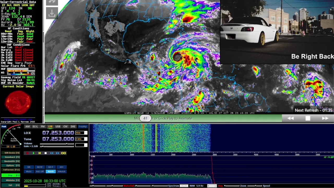
Task: Select FM mode
Action: click(x=43, y=126)
